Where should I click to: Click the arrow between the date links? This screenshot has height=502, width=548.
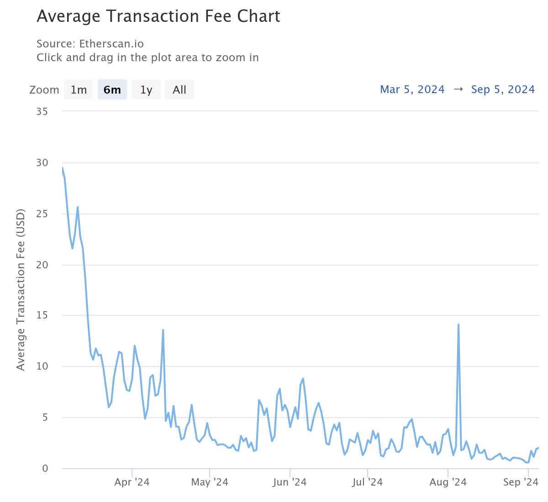pyautogui.click(x=458, y=89)
